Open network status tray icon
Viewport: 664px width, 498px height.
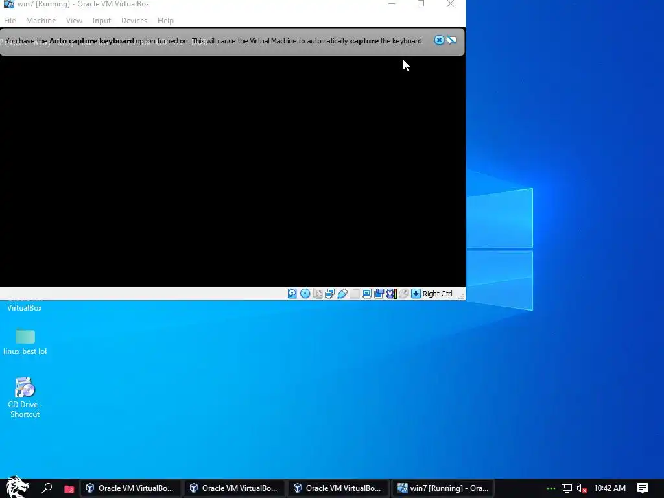(x=567, y=489)
